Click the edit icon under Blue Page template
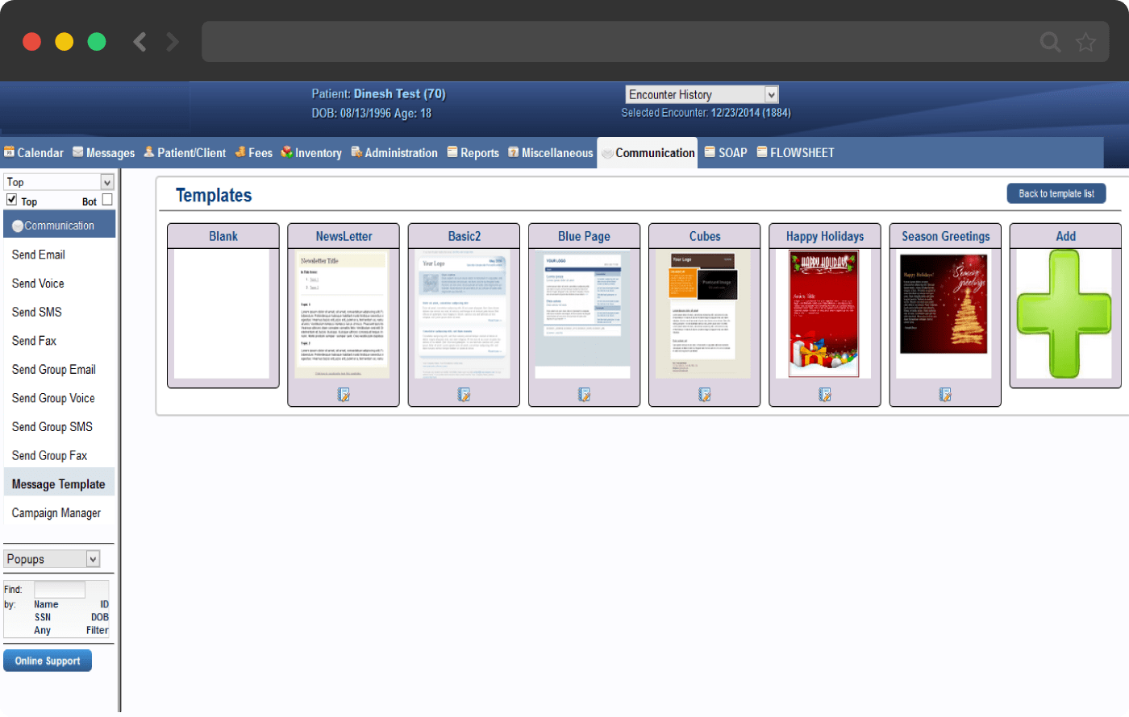This screenshot has height=717, width=1129. click(x=585, y=394)
